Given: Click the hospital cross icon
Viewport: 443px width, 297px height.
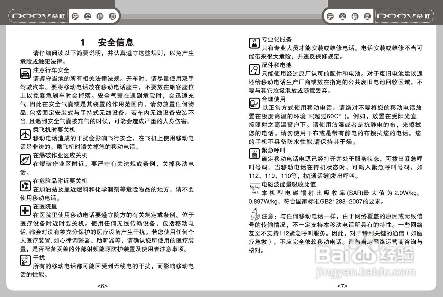Looking at the screenshot, I should click(25, 211).
